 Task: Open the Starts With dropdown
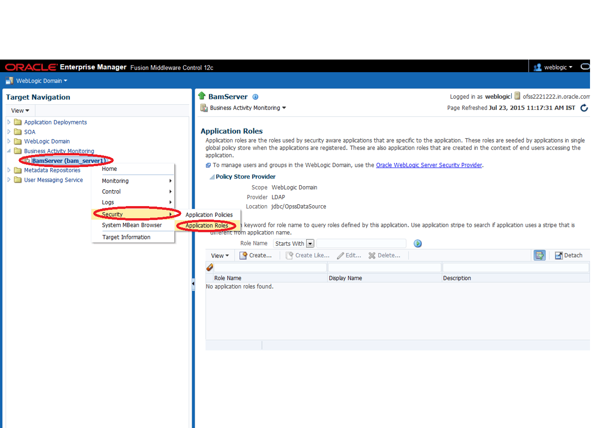310,244
